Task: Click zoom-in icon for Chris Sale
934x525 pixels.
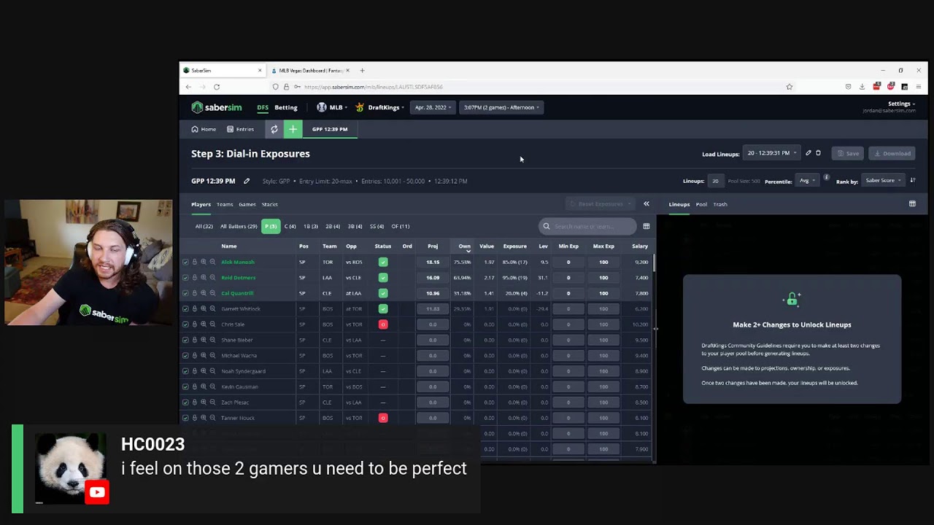Action: pyautogui.click(x=204, y=324)
